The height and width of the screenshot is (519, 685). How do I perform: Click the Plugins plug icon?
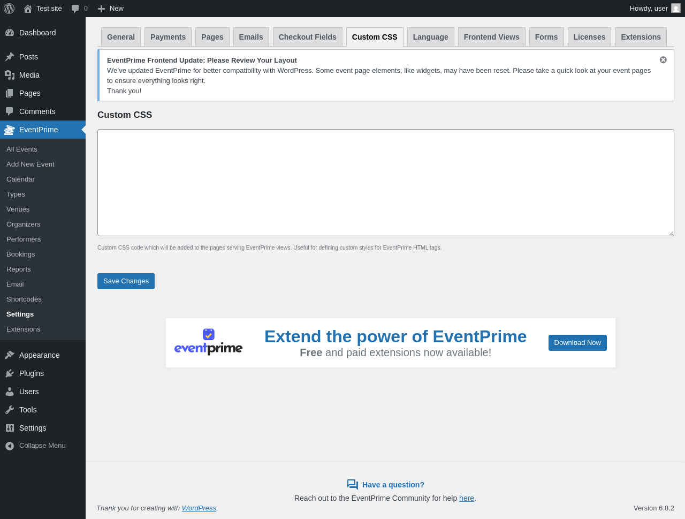click(10, 373)
